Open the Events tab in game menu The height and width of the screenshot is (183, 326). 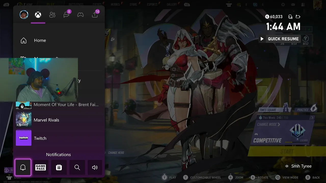pos(97,5)
